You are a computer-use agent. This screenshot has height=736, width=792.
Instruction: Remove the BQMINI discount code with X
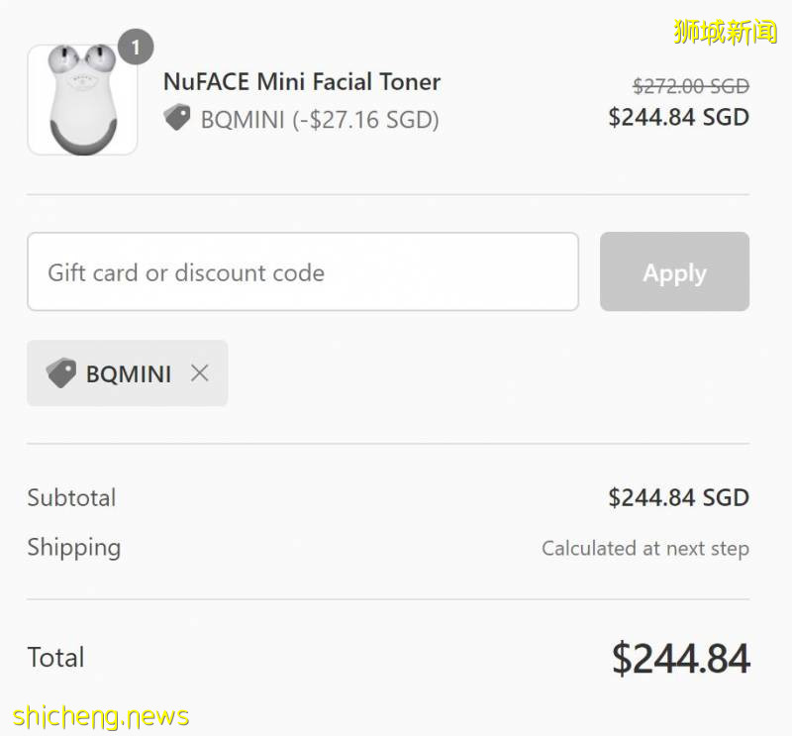(x=200, y=372)
